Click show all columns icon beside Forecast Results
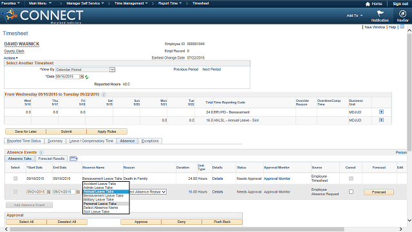Viewport: 412px width, 232px height. pos(73,159)
